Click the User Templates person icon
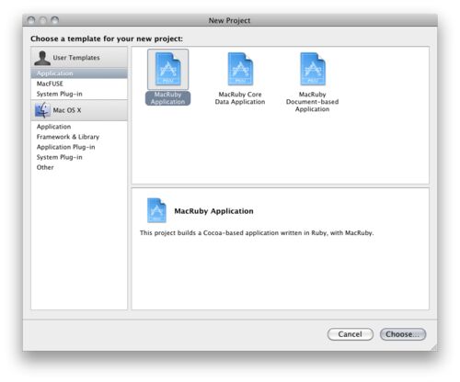Viewport: 460px width, 382px height. (x=42, y=58)
